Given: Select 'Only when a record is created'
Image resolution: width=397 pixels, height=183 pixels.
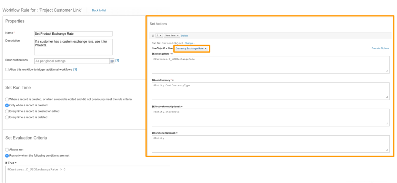Looking at the screenshot, I should (7, 105).
